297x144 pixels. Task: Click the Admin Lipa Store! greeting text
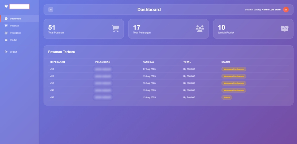(271, 10)
